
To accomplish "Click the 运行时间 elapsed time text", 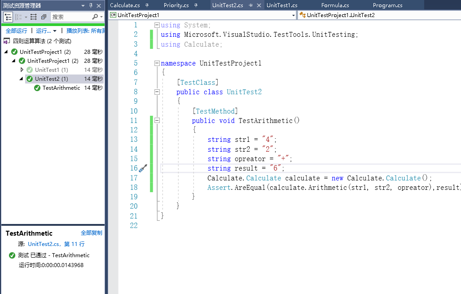I will [x=51, y=265].
